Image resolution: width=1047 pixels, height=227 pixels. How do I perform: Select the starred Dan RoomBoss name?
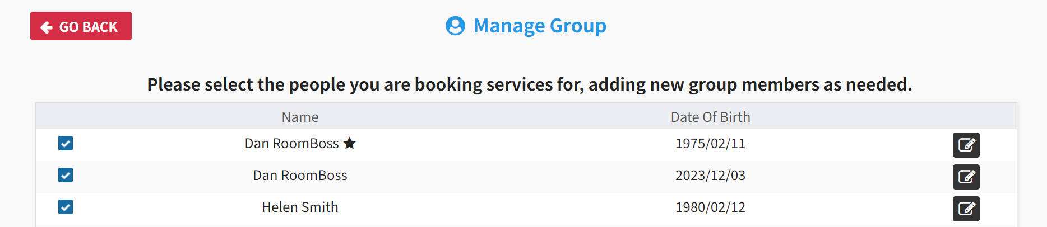(x=291, y=144)
